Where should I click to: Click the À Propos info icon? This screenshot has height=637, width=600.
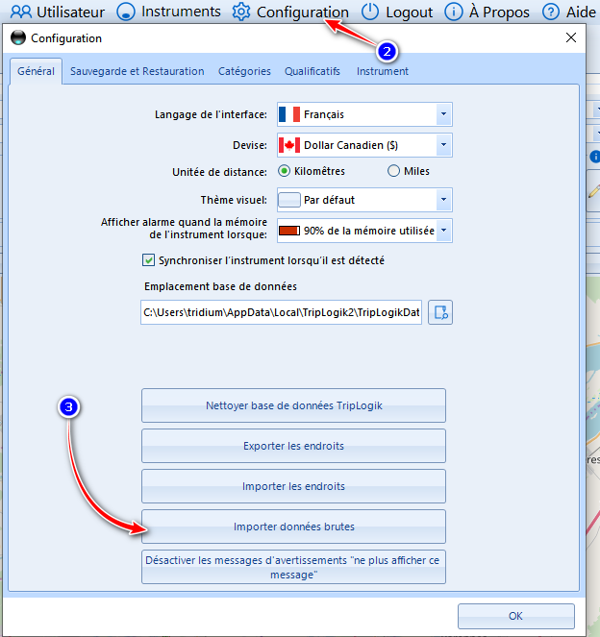tap(453, 12)
